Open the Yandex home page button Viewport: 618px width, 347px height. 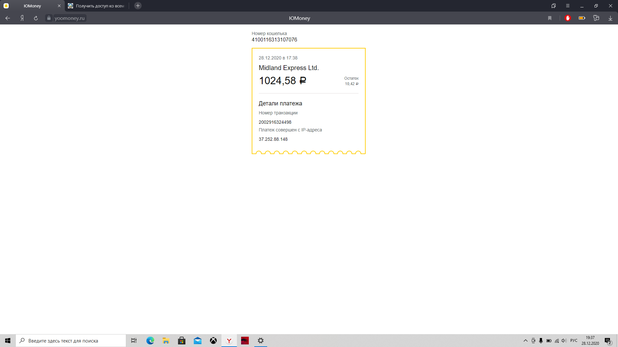point(22,18)
